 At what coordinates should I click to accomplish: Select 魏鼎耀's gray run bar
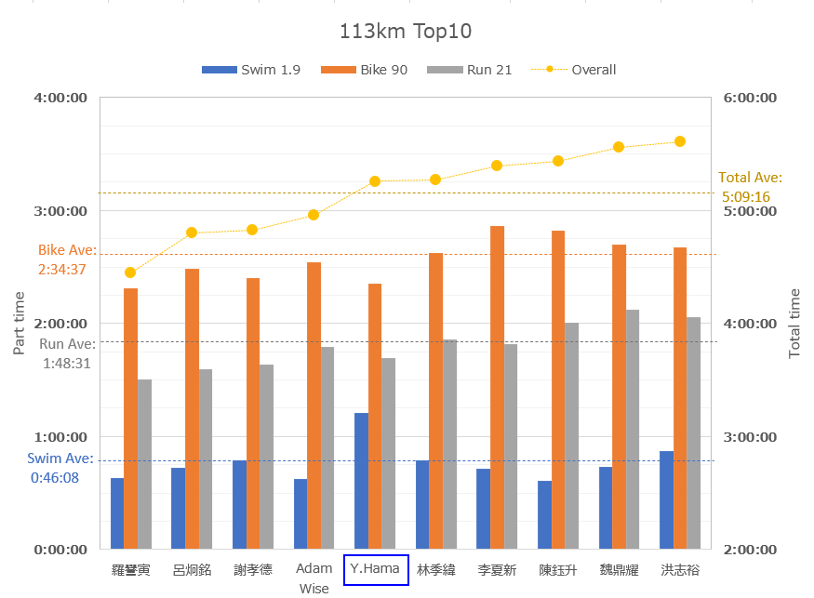pos(633,429)
